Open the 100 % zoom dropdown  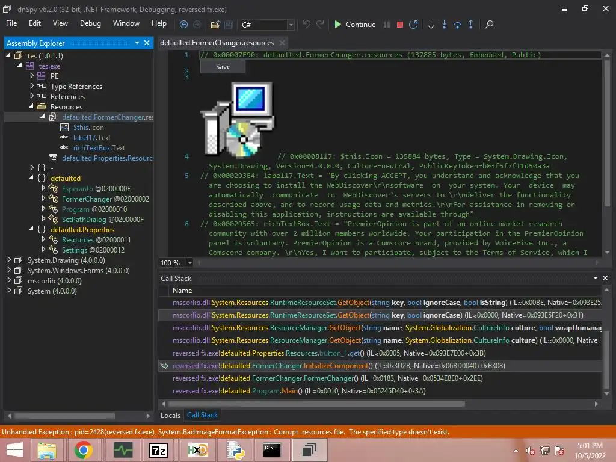point(189,263)
